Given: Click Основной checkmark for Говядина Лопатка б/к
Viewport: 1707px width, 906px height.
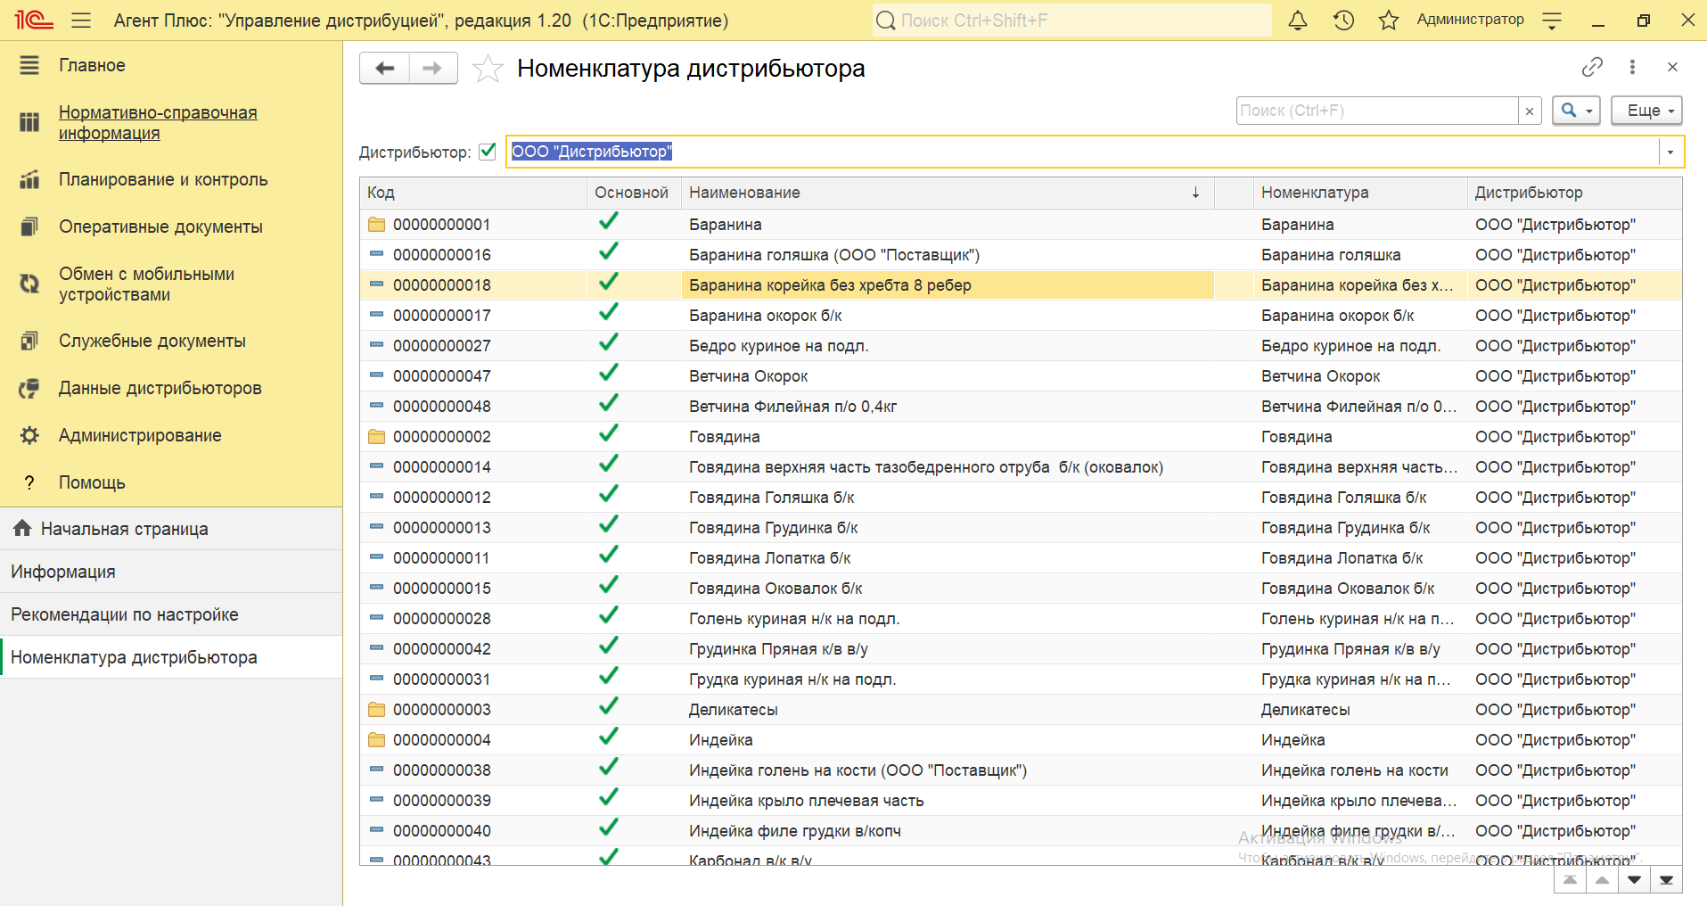Looking at the screenshot, I should (609, 556).
